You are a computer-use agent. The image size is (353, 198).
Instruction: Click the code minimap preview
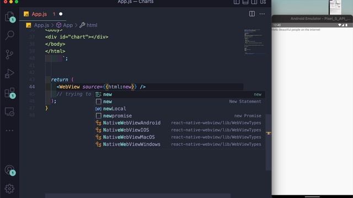pyautogui.click(x=254, y=42)
